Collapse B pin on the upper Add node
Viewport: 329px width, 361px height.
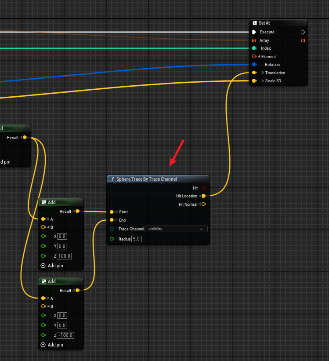48,227
